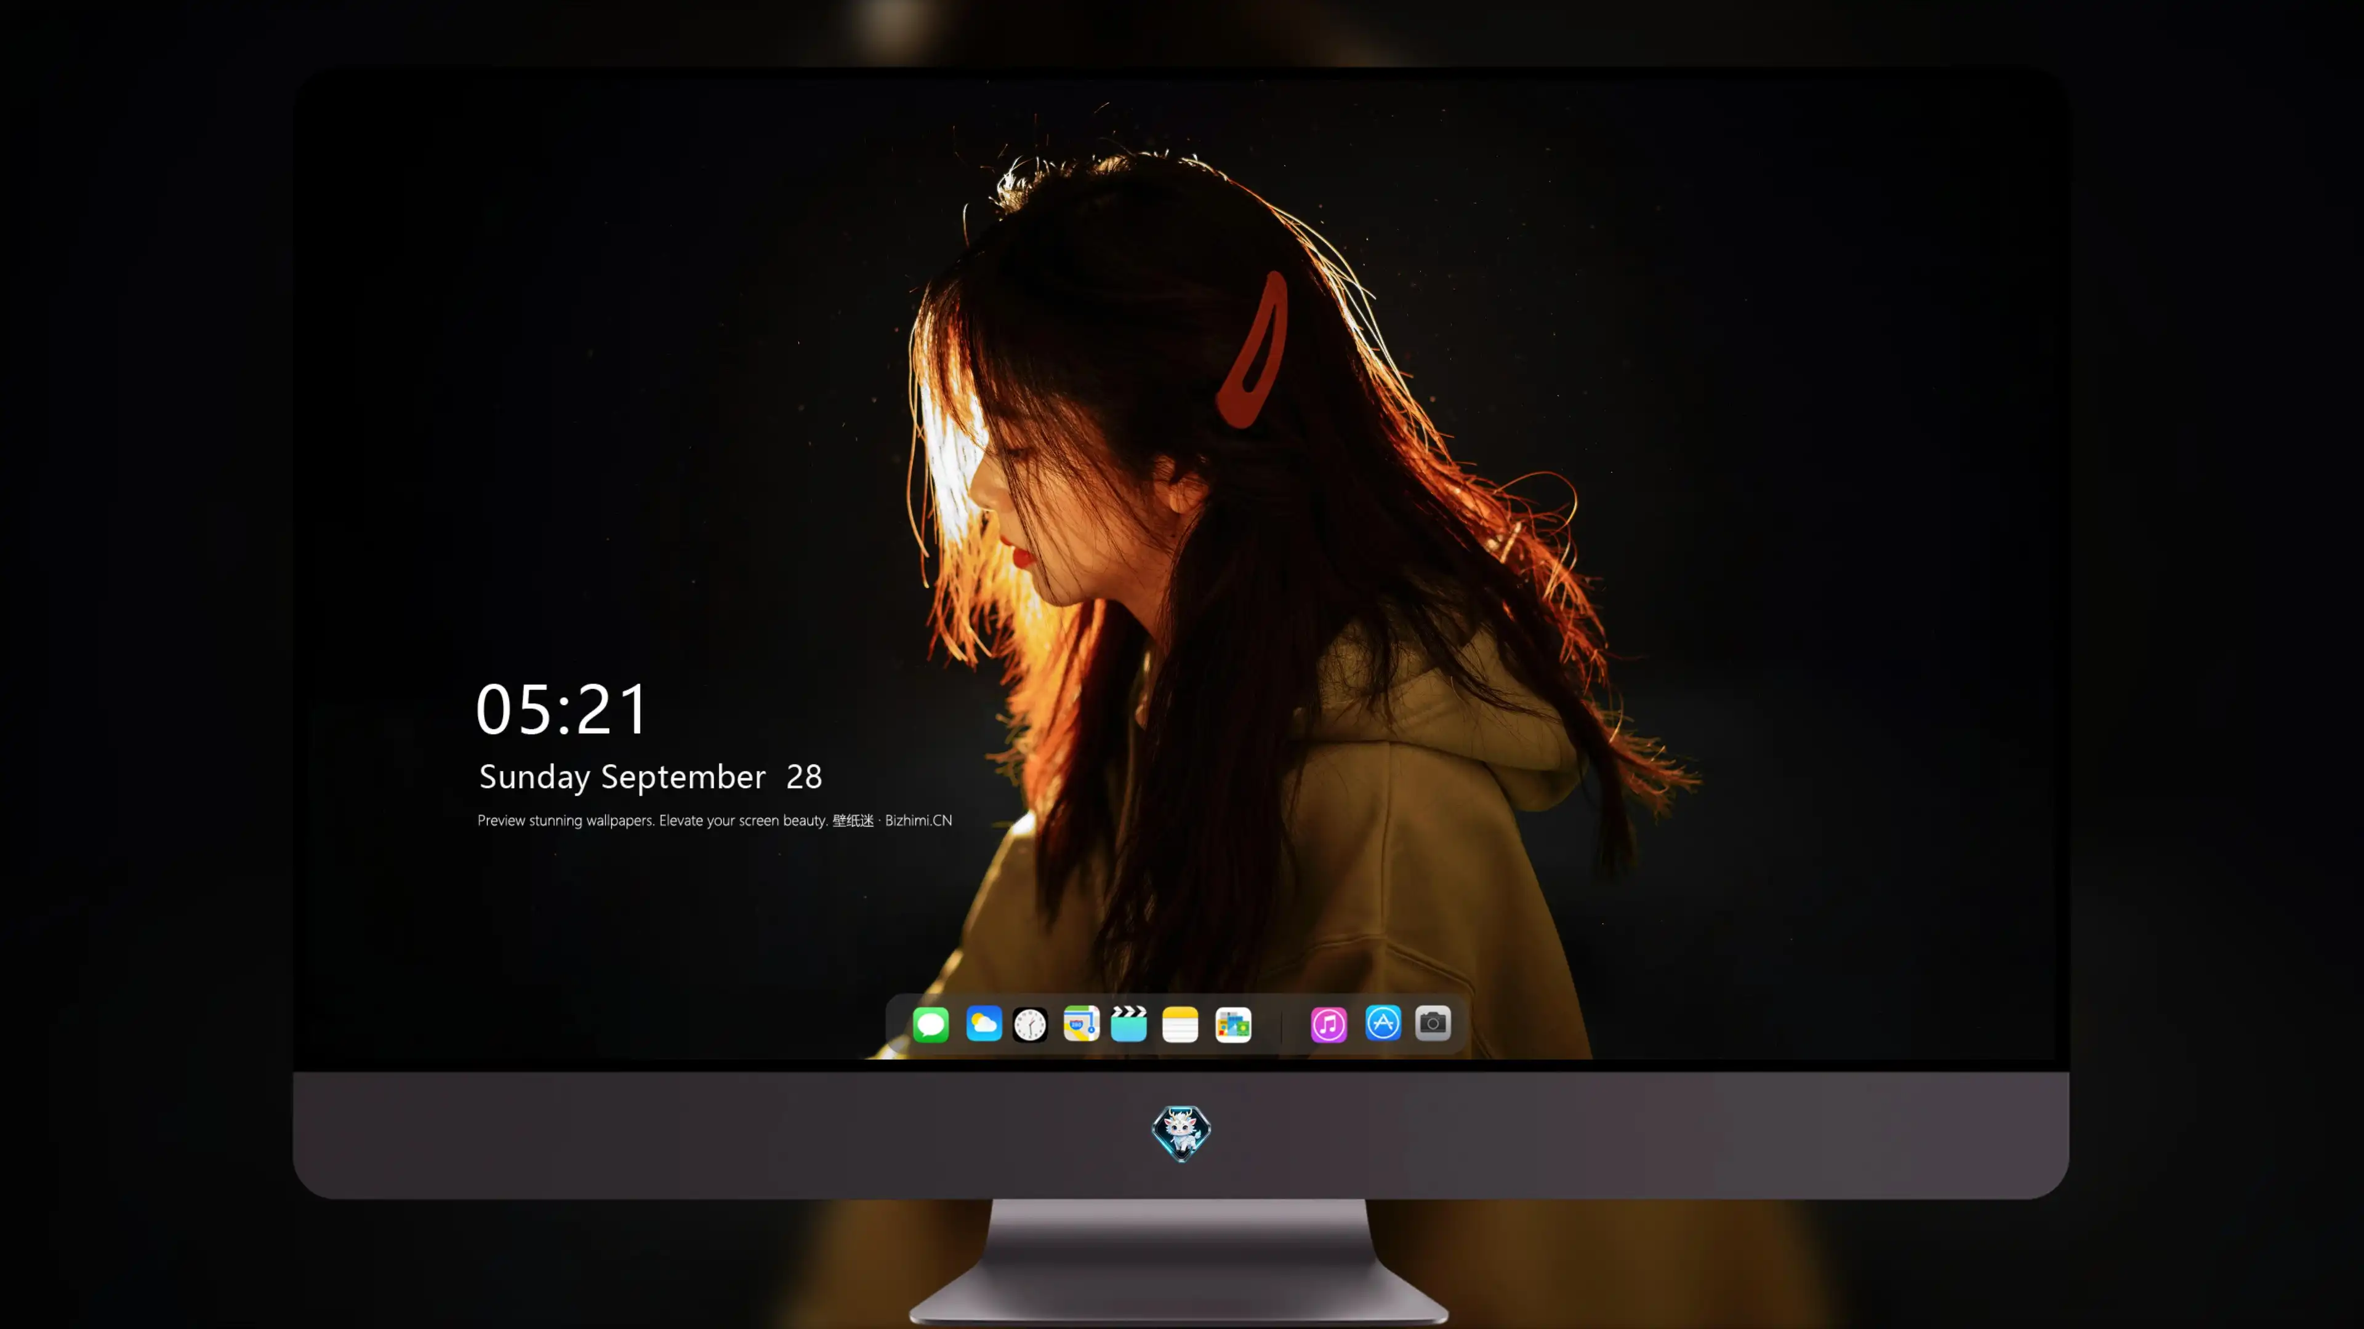Image resolution: width=2364 pixels, height=1329 pixels.
Task: Open the Photo collage app in the dock
Action: (x=1233, y=1024)
